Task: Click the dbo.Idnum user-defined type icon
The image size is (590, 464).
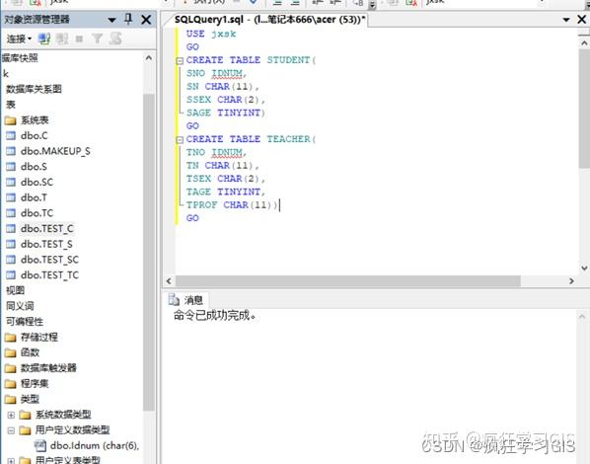Action: pyautogui.click(x=39, y=445)
